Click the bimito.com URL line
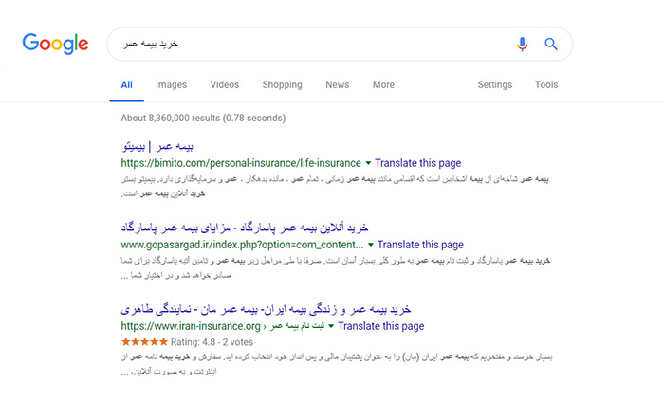Viewport: 664px width, 402px height. pos(241,163)
